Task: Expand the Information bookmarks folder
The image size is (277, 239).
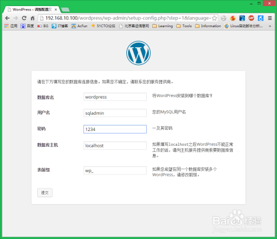Action: (208, 26)
